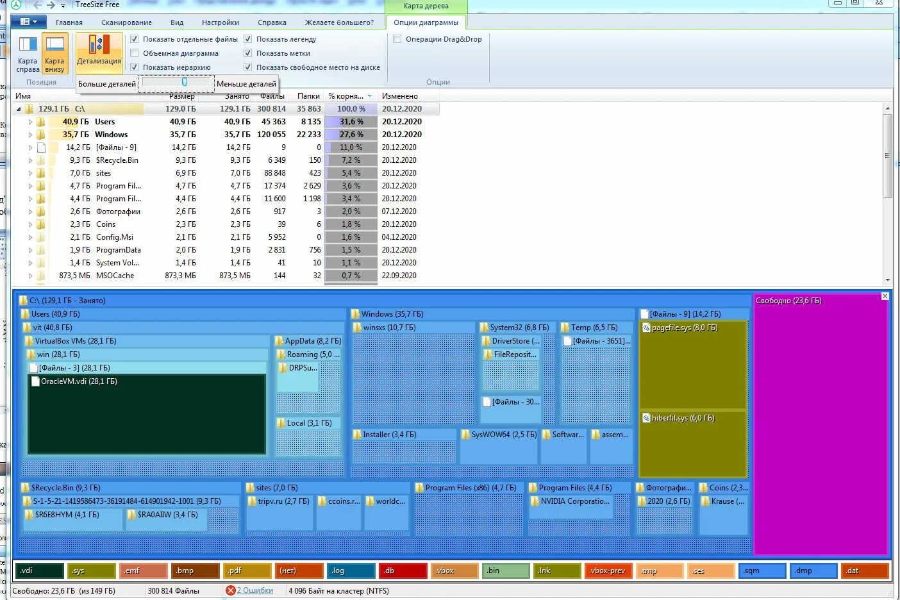Screen dimensions: 900x600
Task: Click the hiberfil.sys file icon in treemap
Action: [x=646, y=418]
